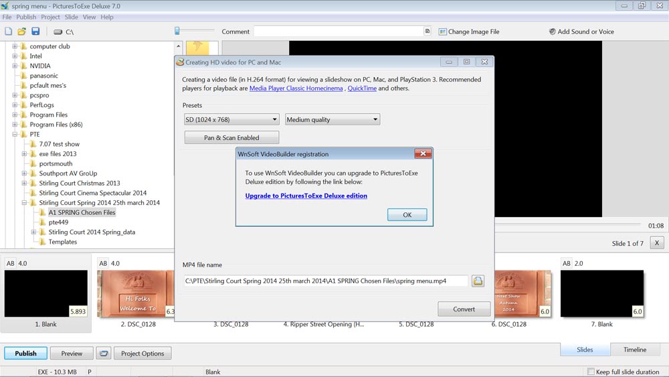Follow Upgrade to PicturesToExe Deluxe edition link
669x377 pixels.
coord(306,196)
